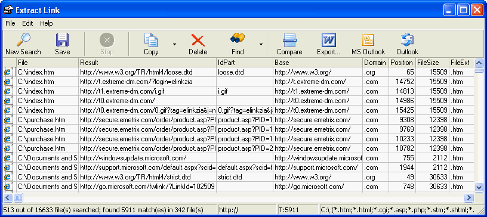
Task: Open the Edit menu
Action: click(x=27, y=23)
